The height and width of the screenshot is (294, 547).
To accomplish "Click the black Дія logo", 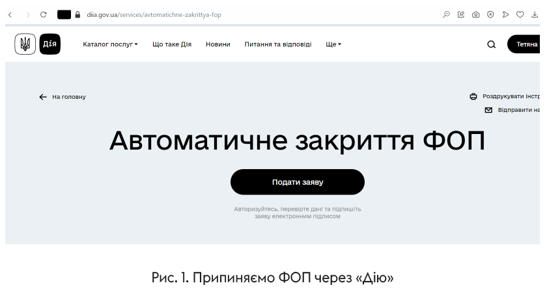I will 49,44.
